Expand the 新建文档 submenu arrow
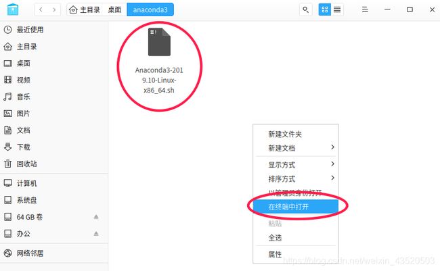 (x=332, y=147)
